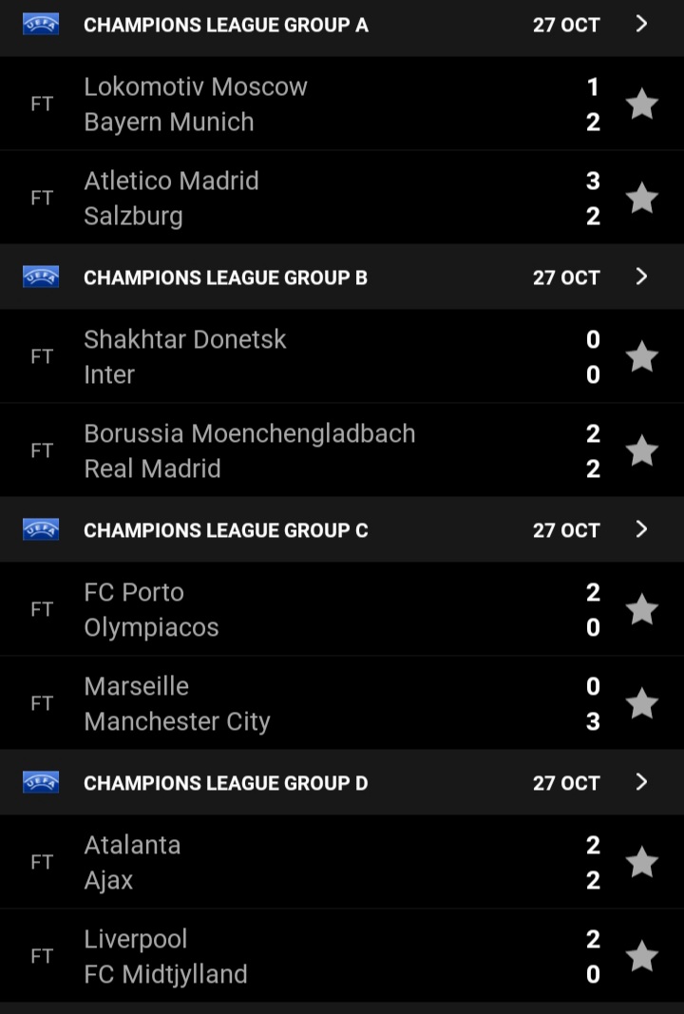Mark Atalanta vs Ajax as favorite
The height and width of the screenshot is (1014, 684).
[x=641, y=862]
